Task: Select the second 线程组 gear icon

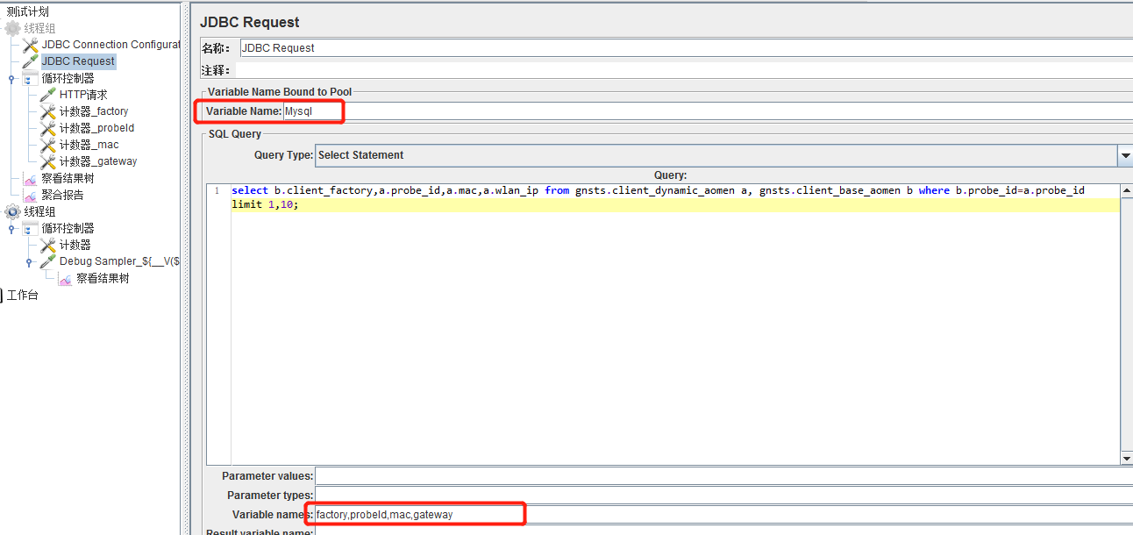Action: pyautogui.click(x=12, y=210)
